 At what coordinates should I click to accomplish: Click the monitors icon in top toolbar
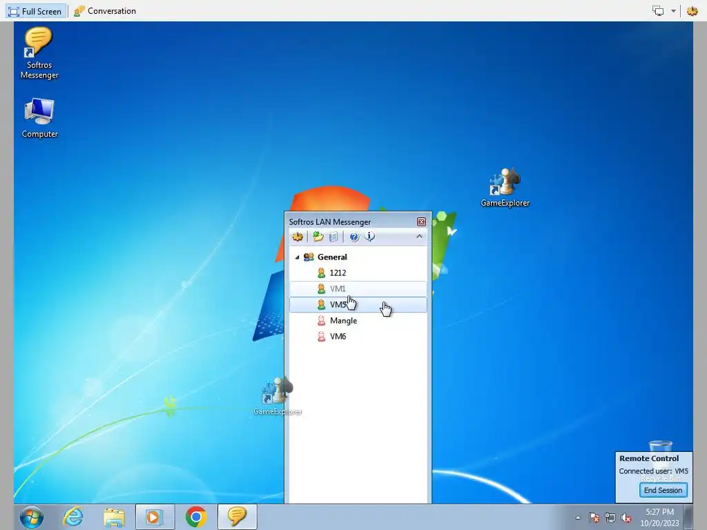point(658,11)
